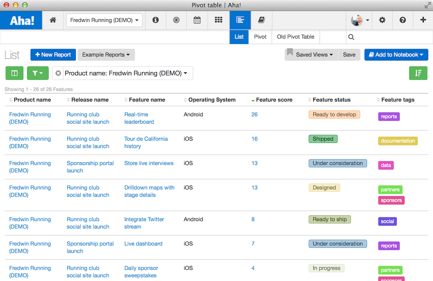The width and height of the screenshot is (433, 281).
Task: Open the Product name filter dropdown
Action: (126, 73)
